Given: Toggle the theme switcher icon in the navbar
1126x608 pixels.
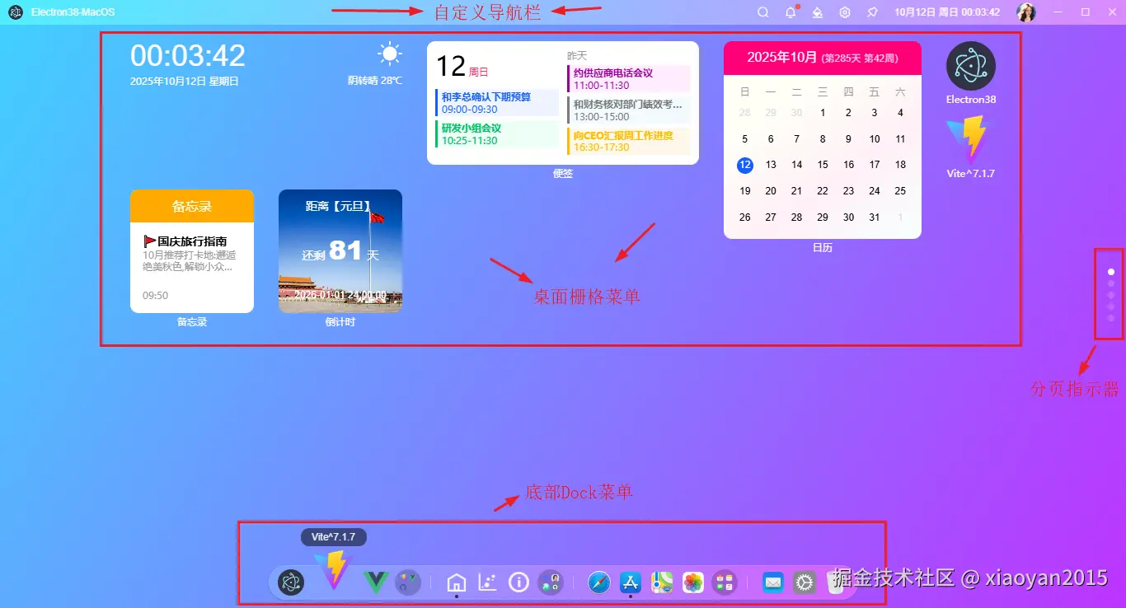Looking at the screenshot, I should point(817,12).
